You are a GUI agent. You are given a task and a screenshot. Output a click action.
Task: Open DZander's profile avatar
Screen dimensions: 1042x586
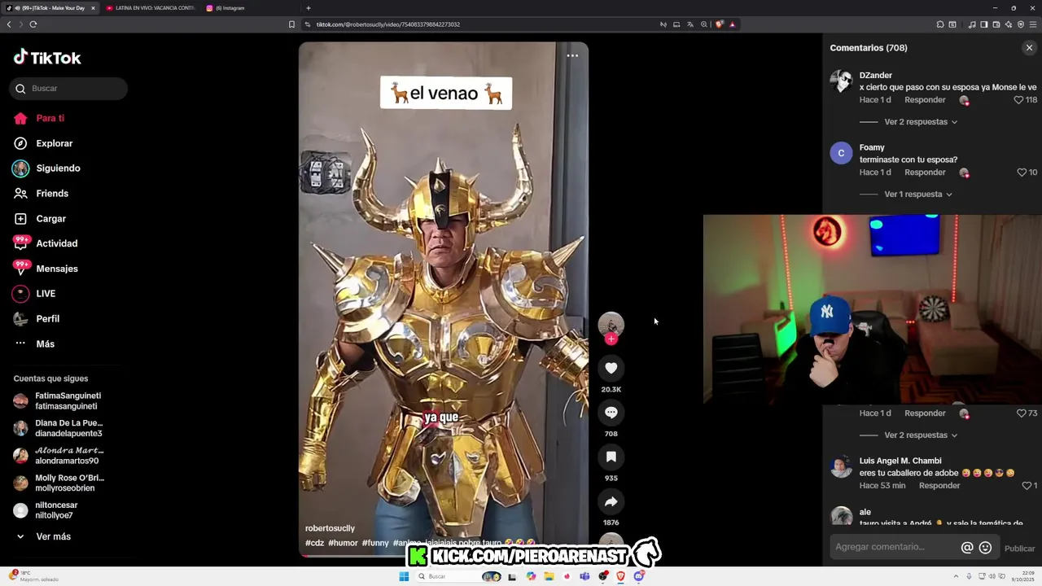click(841, 81)
